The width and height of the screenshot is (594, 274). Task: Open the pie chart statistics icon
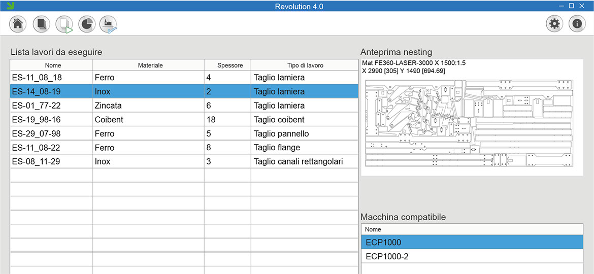(87, 24)
